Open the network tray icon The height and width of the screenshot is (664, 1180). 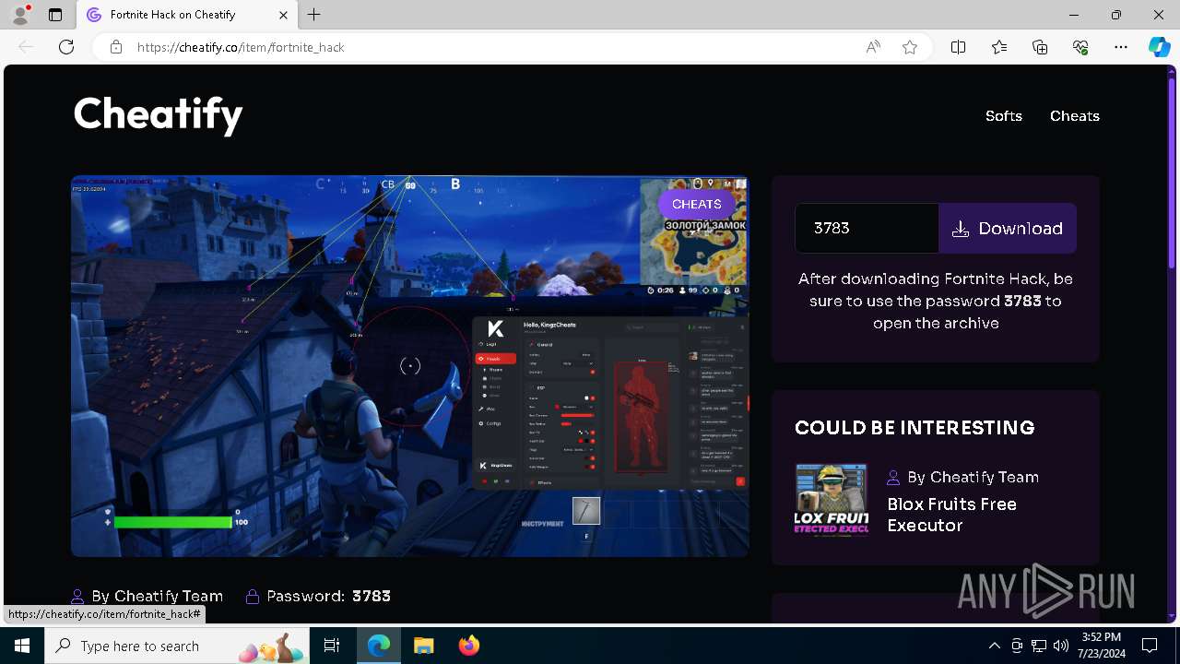[1039, 646]
